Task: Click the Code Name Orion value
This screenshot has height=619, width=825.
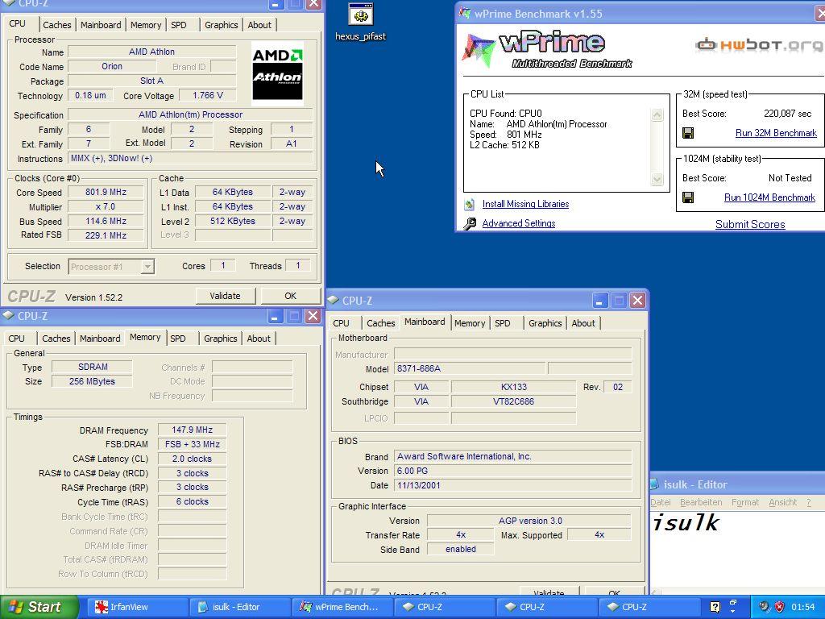Action: point(112,66)
